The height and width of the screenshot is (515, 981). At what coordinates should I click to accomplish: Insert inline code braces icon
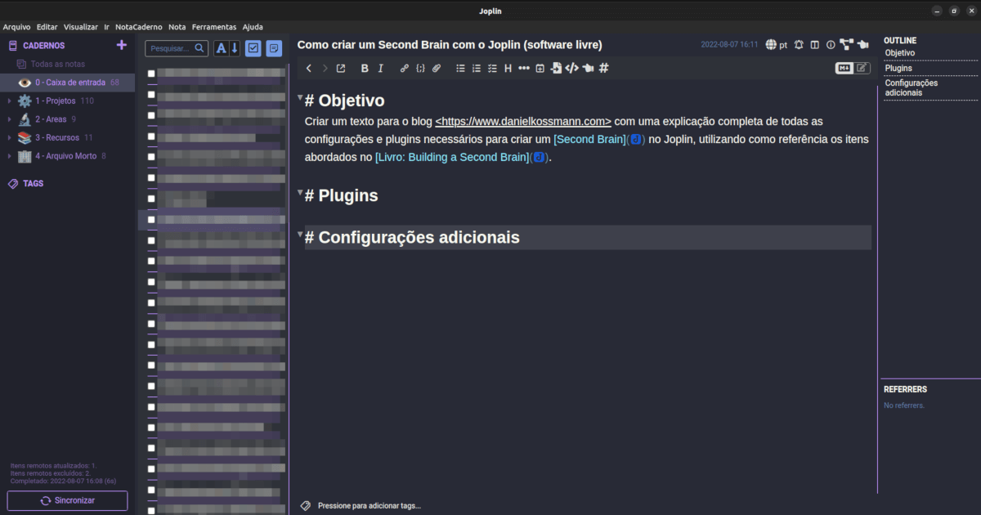click(420, 69)
